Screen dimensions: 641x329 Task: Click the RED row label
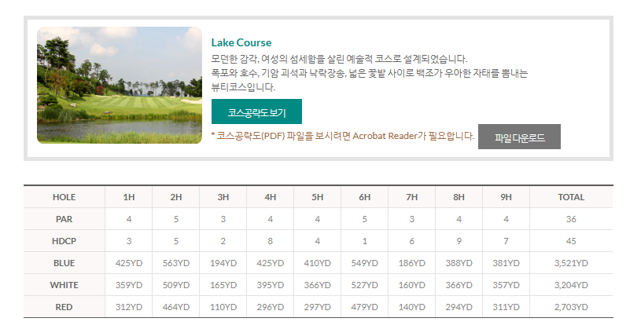[x=64, y=307]
